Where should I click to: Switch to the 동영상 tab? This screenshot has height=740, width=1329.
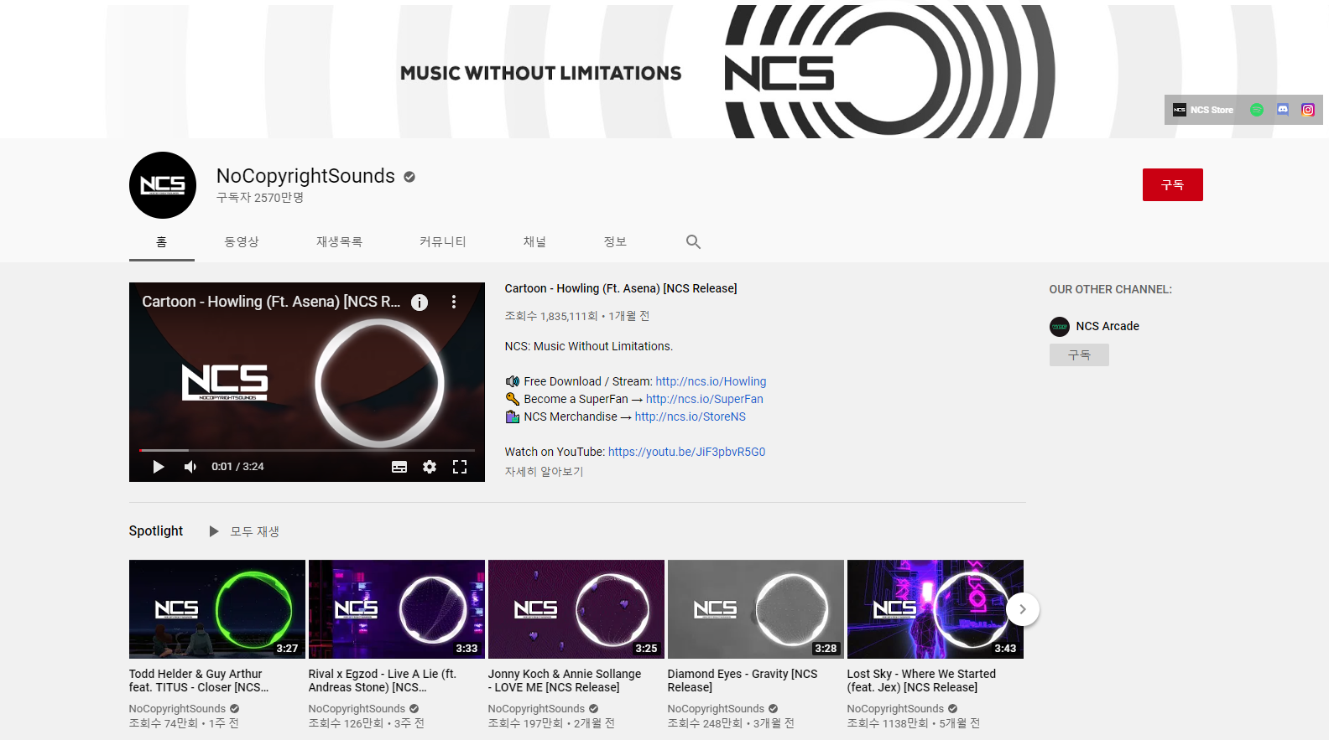click(x=242, y=241)
